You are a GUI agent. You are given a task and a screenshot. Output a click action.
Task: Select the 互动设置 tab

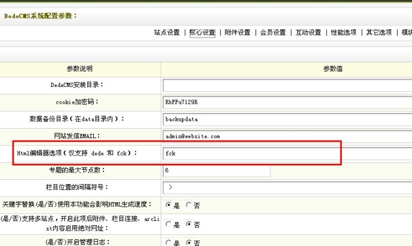coord(308,33)
